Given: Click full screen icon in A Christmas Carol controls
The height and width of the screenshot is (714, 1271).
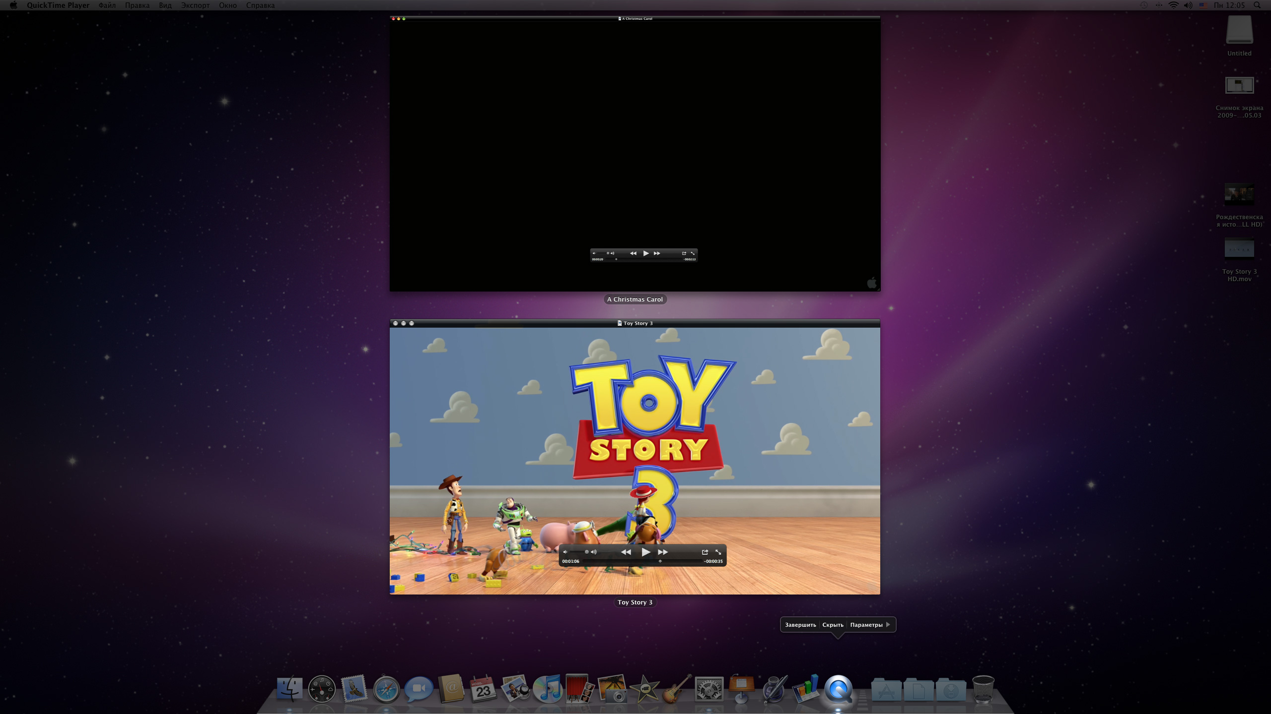Looking at the screenshot, I should [x=693, y=253].
